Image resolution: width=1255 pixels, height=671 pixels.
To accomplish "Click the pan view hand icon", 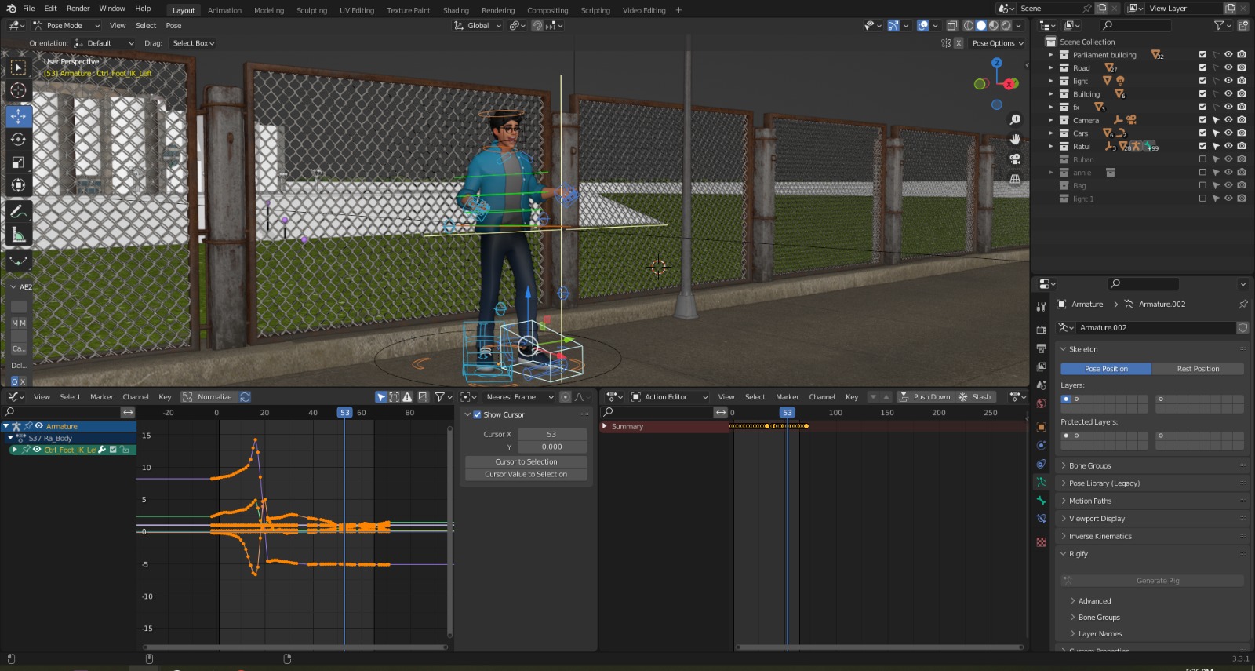I will click(1015, 139).
